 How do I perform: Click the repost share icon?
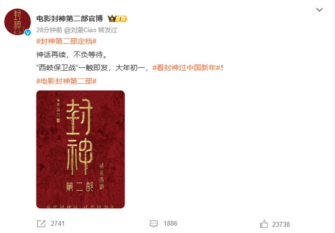coord(41,224)
